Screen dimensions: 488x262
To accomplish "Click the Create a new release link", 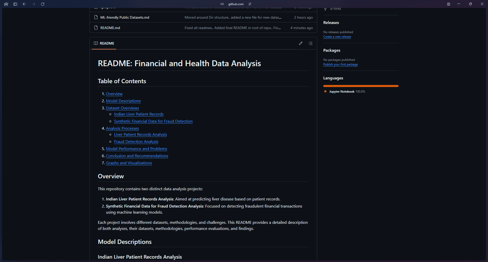I will click(337, 37).
